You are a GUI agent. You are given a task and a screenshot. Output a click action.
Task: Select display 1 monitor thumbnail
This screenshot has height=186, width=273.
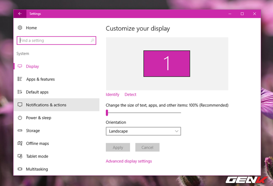tap(167, 63)
